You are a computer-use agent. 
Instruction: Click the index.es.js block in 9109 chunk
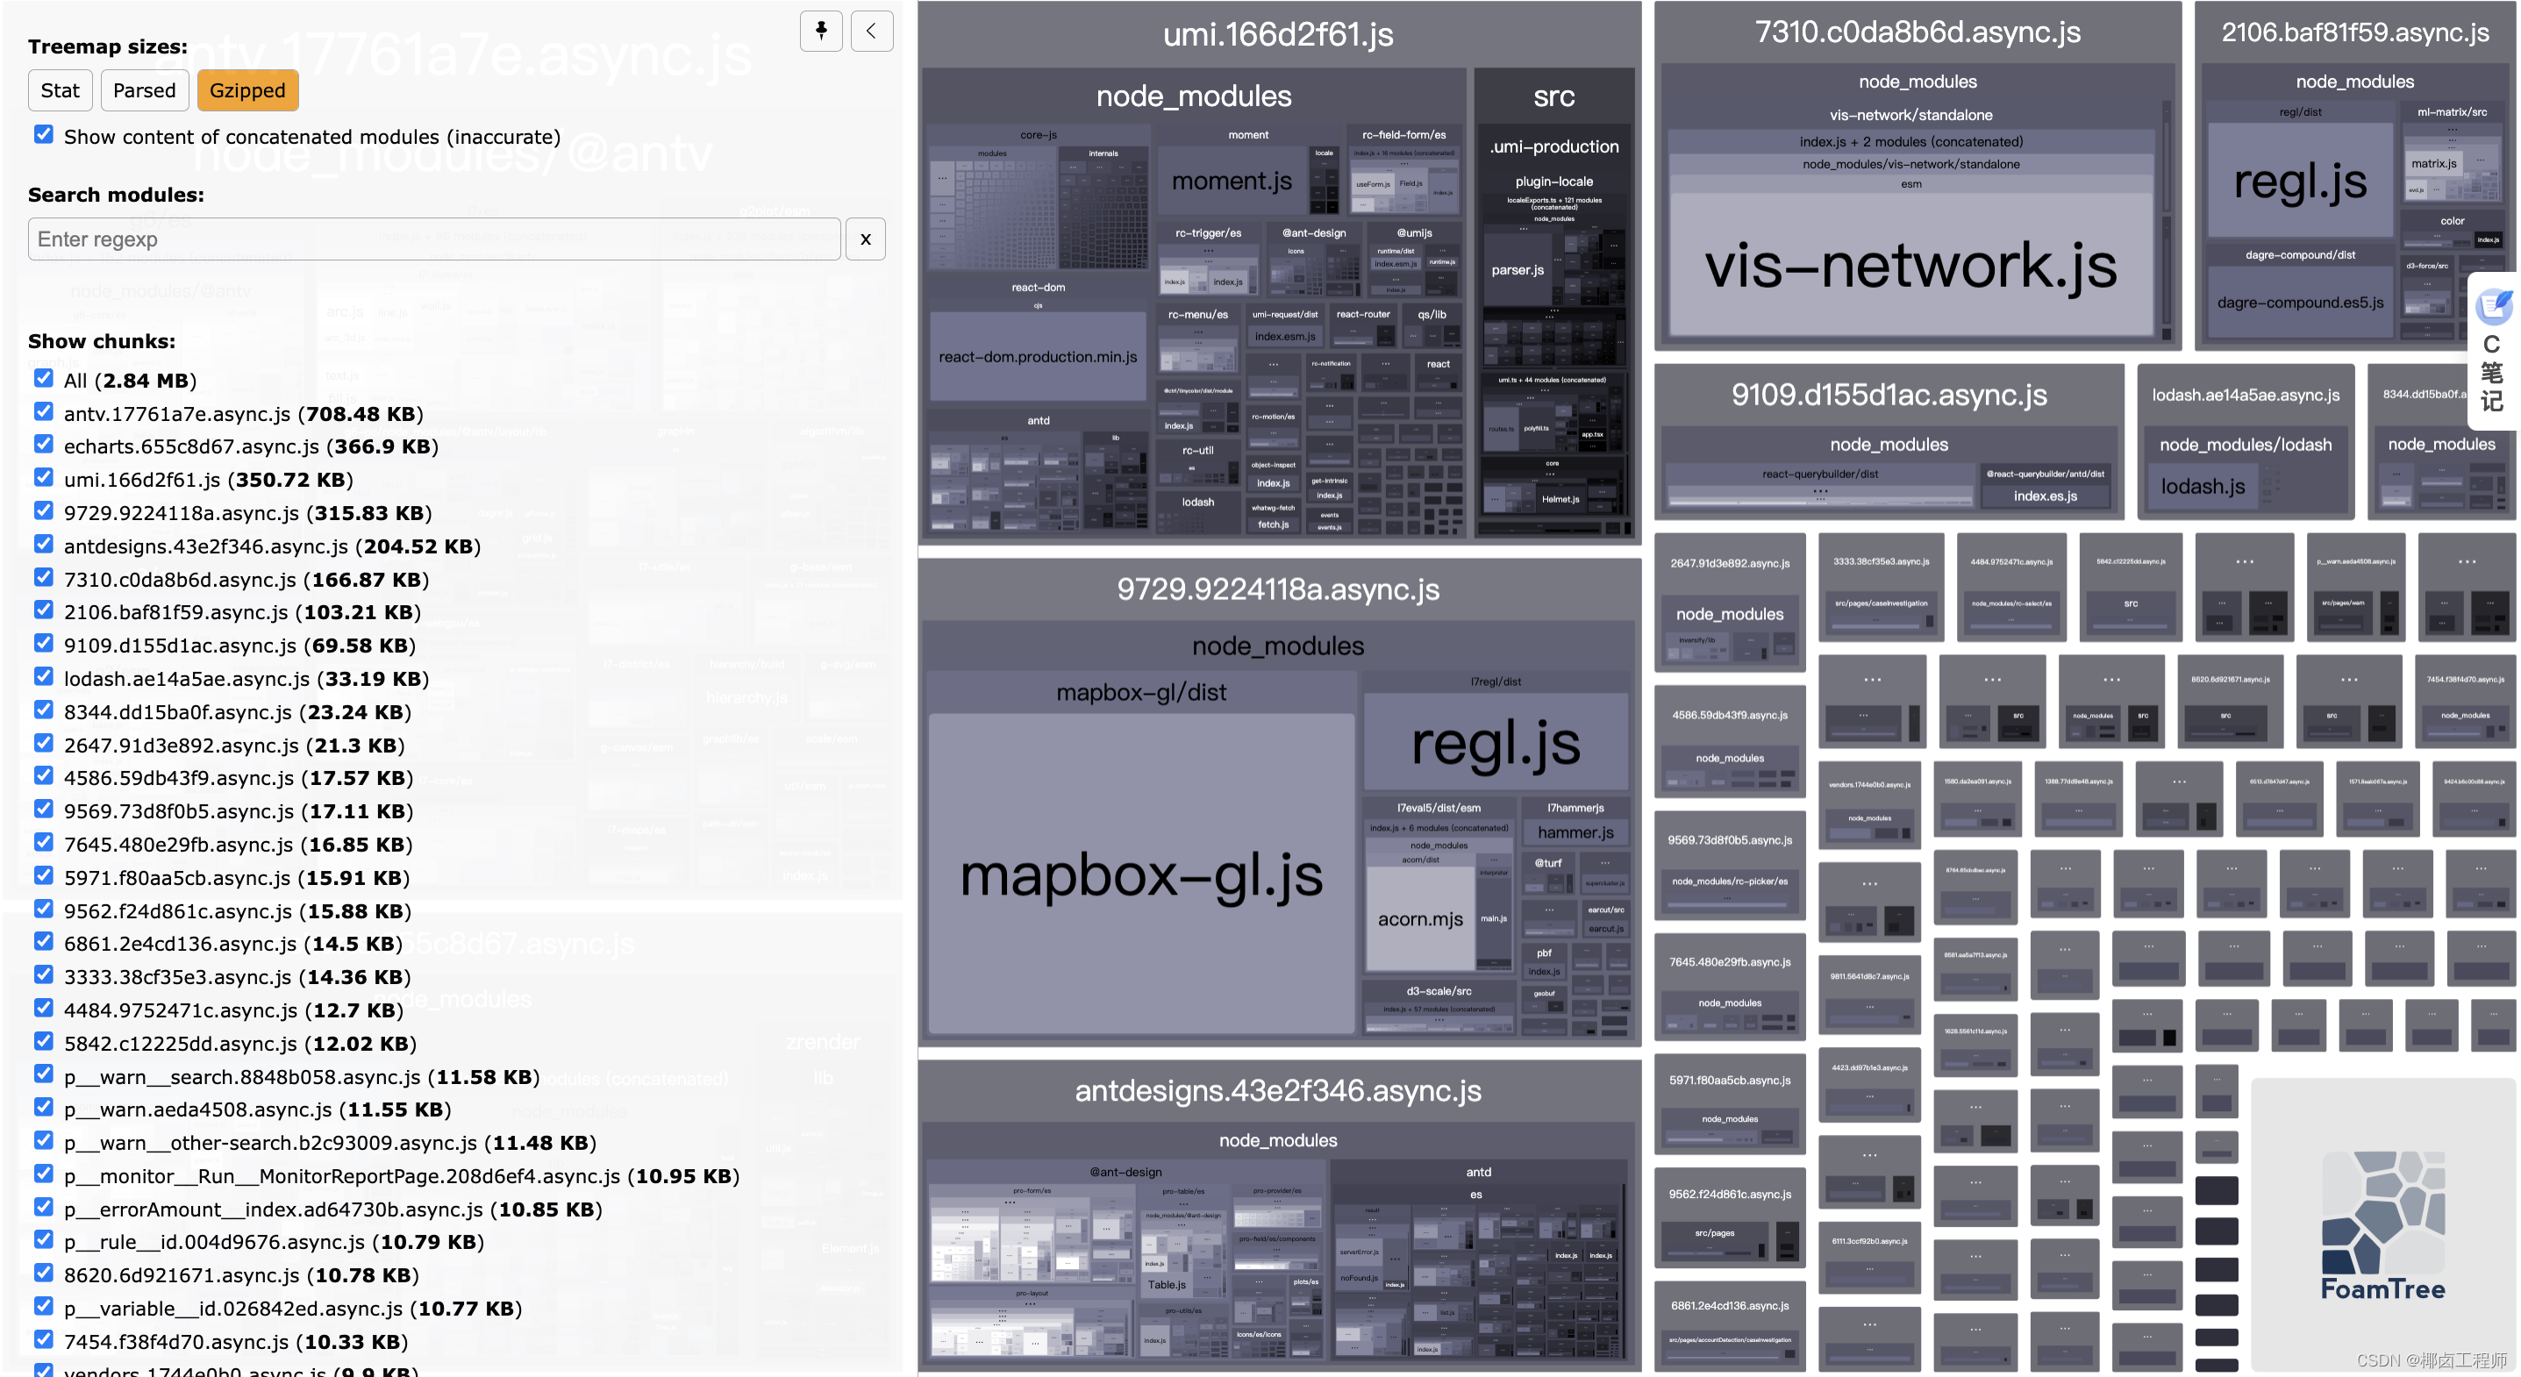click(2045, 496)
